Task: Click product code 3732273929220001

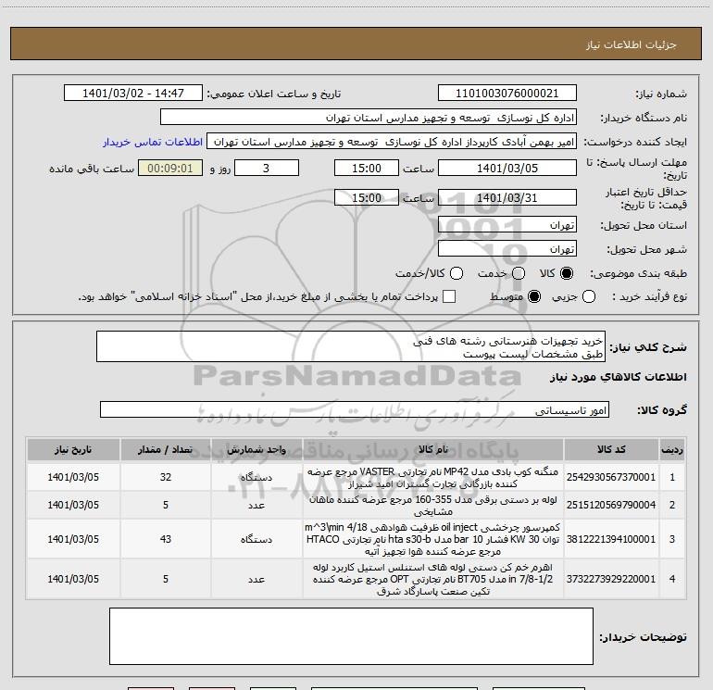Action: [x=611, y=579]
